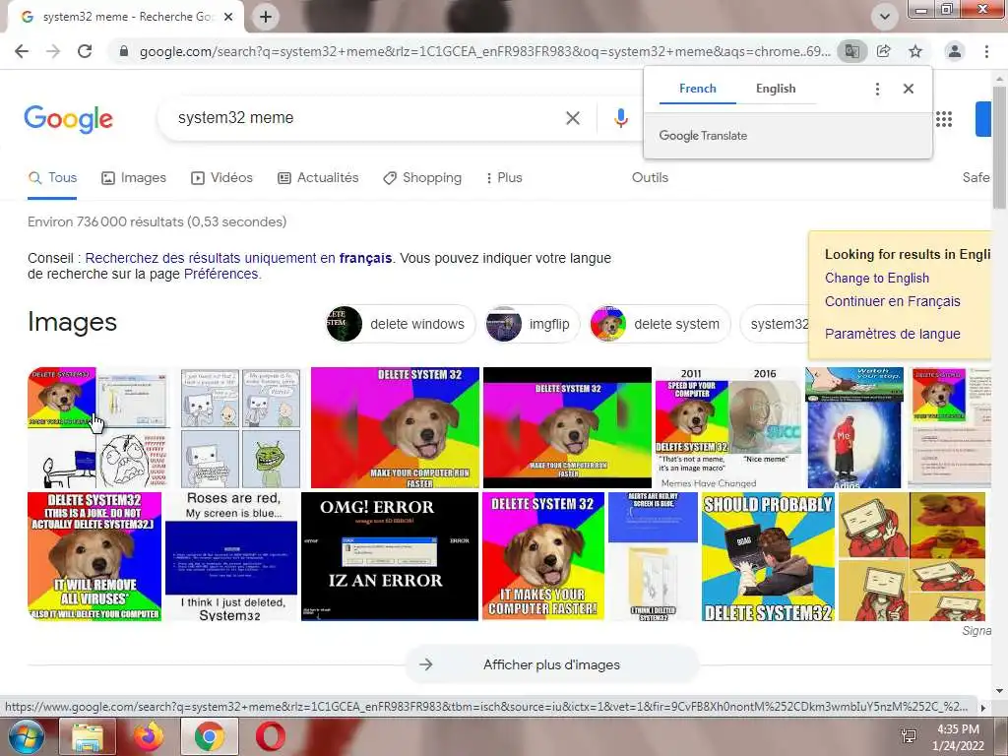Open the tab search chevron in title bar
The height and width of the screenshot is (756, 1008).
click(885, 17)
